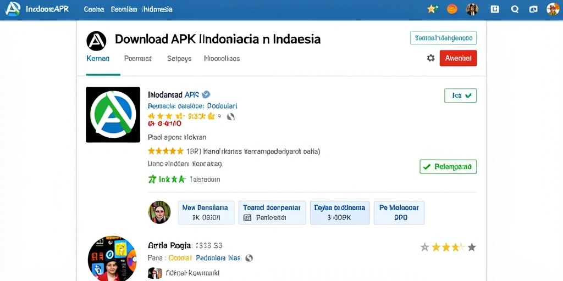Click the green star Iok rating badge
Viewport: 563px width, 281px height.
pyautogui.click(x=167, y=179)
